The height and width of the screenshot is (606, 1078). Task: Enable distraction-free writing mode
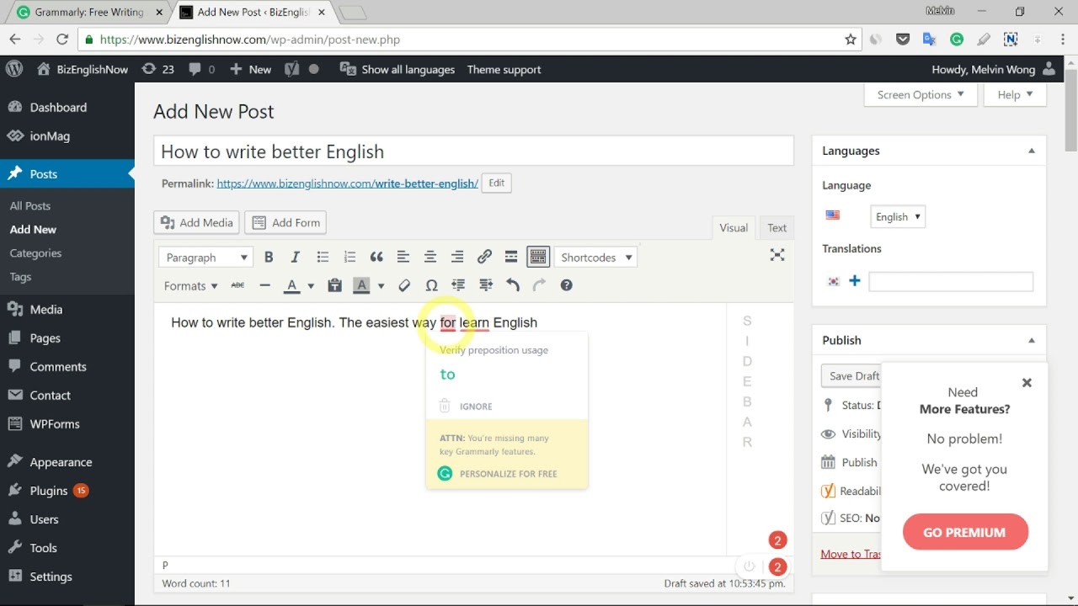point(777,255)
